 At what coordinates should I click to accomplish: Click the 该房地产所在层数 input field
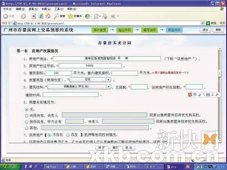(194, 87)
